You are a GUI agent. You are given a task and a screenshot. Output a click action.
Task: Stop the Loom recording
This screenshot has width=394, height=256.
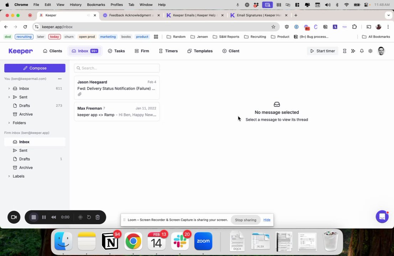34,217
